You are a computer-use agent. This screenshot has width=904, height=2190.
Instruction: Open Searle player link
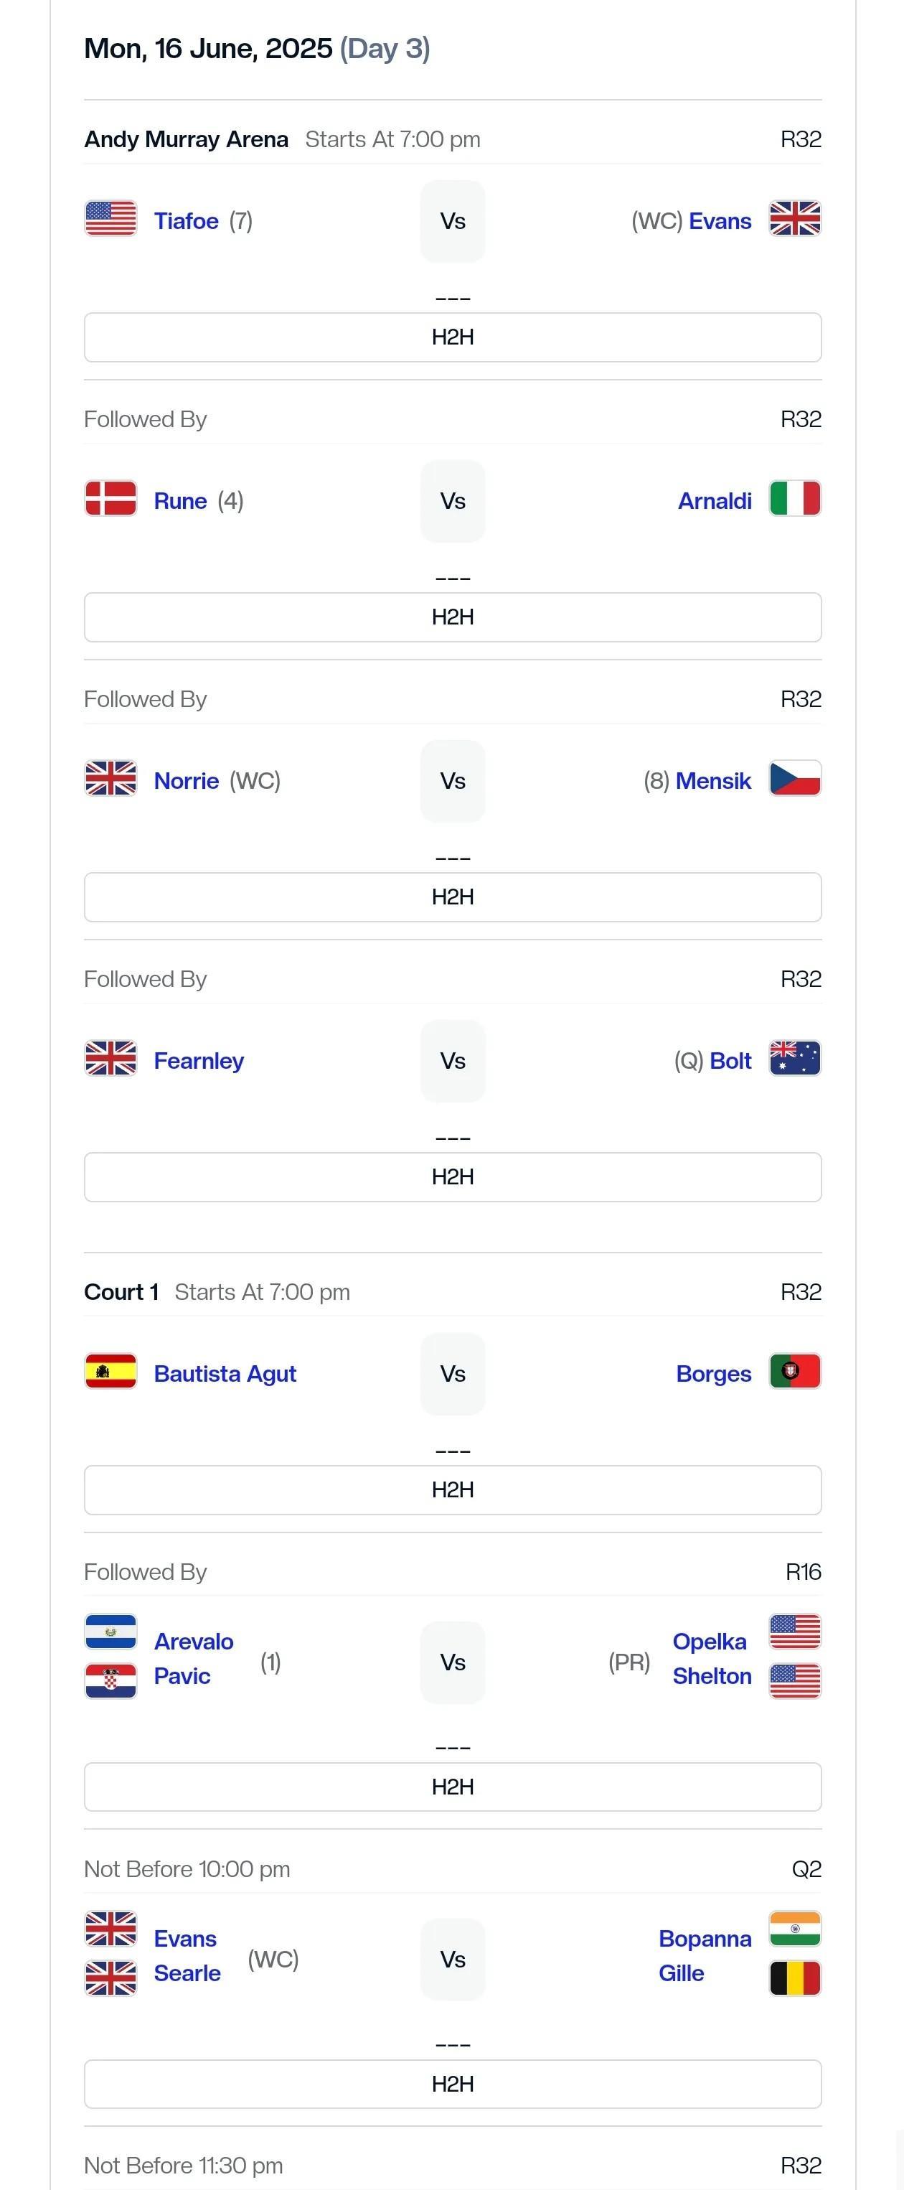(x=187, y=1973)
